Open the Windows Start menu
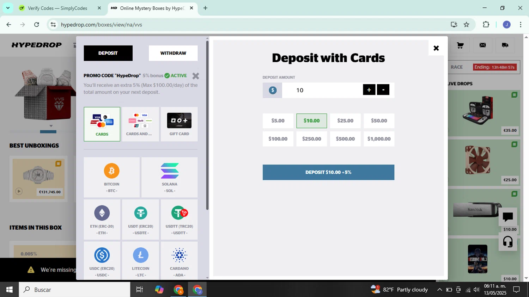529x297 pixels. pyautogui.click(x=10, y=290)
